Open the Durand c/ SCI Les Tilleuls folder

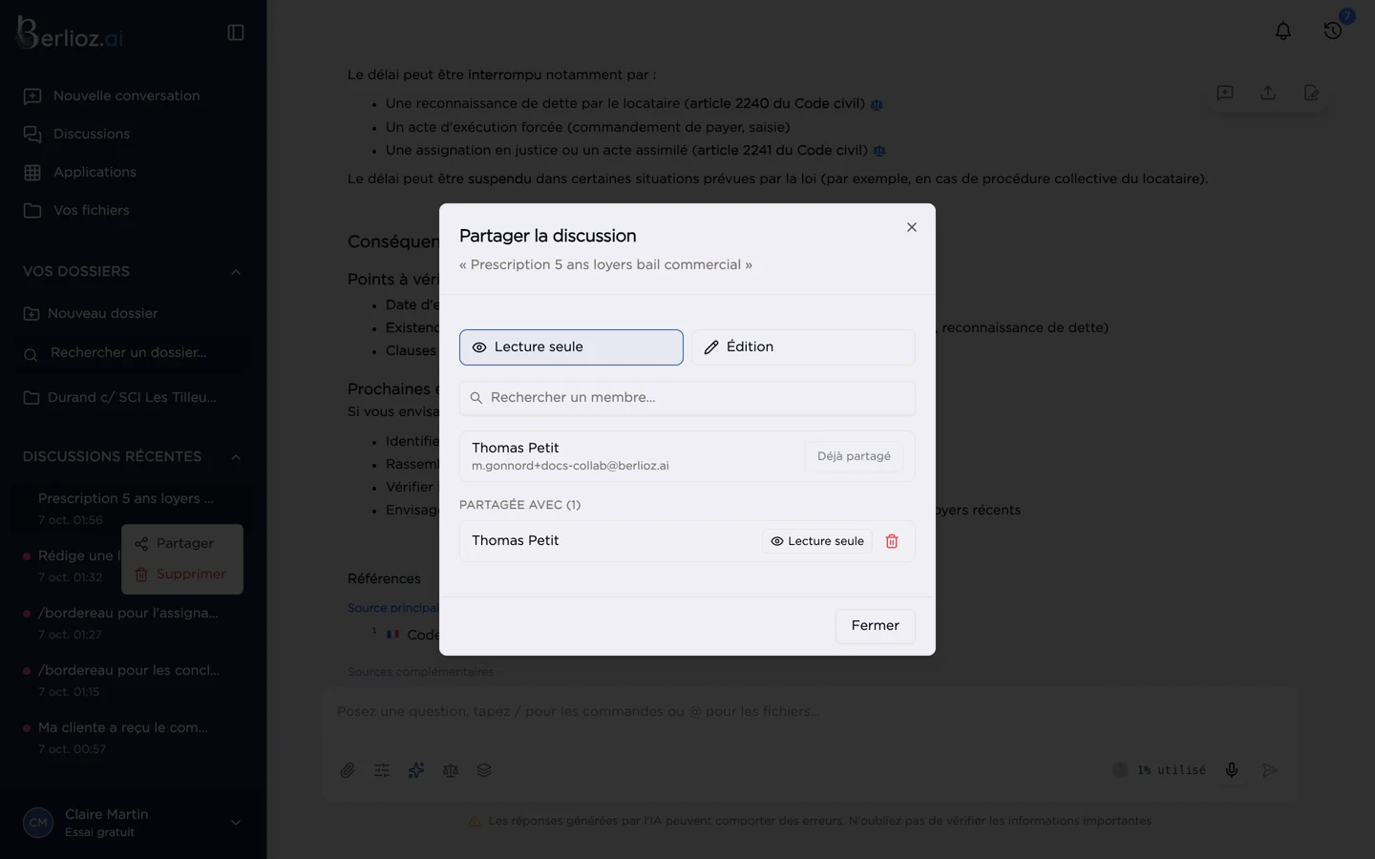[120, 398]
